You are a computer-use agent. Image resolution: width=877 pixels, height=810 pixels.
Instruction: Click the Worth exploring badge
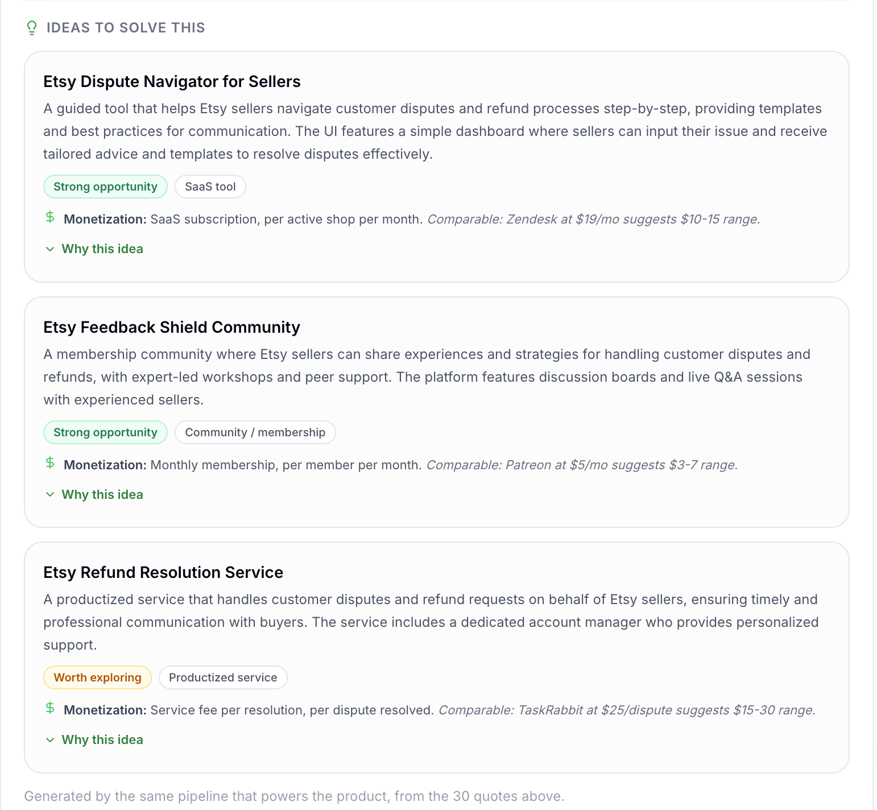point(97,677)
